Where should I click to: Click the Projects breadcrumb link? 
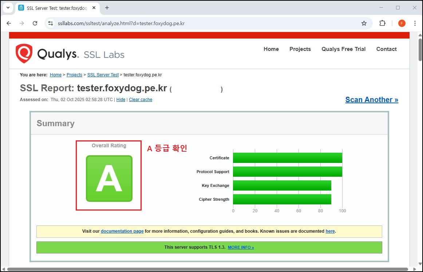tap(74, 75)
